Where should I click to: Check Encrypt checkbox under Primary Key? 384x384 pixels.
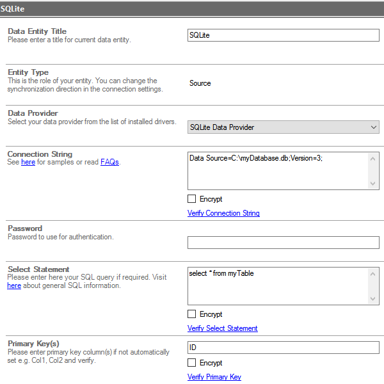(x=192, y=363)
